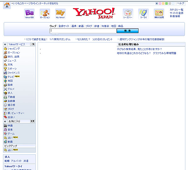Viewport: 188px width, 170px height.
Task: Click the いつもこのページからインターネットを始める link
Action: coord(35,3)
